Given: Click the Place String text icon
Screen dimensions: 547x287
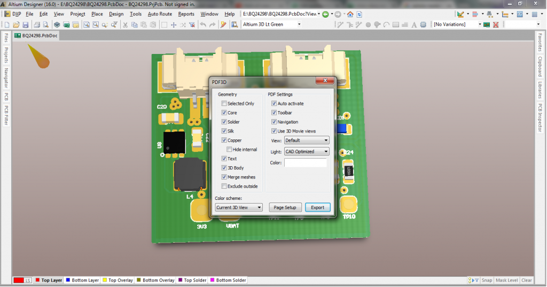Looking at the screenshot, I should tap(413, 25).
